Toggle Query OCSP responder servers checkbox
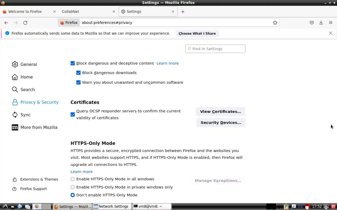The image size is (337, 210). click(73, 114)
